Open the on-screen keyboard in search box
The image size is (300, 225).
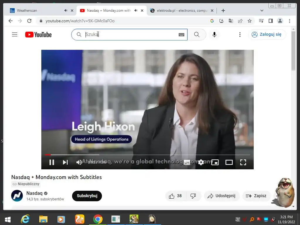181,35
